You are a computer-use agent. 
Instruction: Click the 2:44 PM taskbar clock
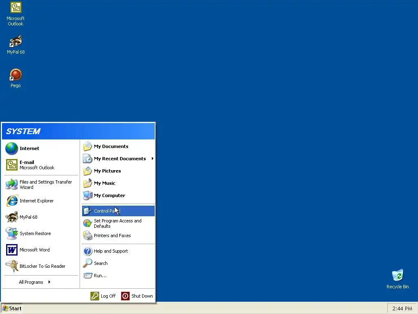[402, 308]
